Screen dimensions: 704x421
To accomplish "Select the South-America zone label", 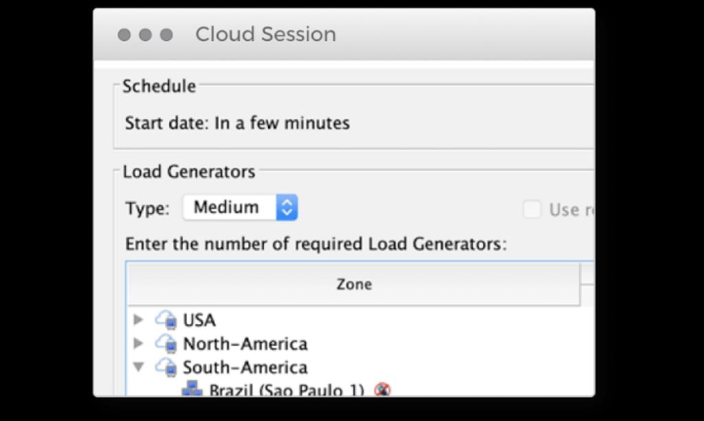I will click(x=245, y=367).
